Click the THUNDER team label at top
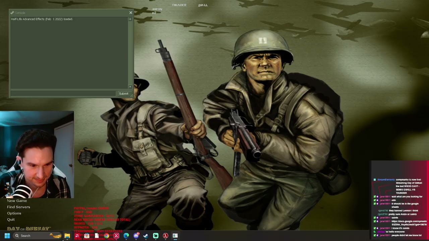Viewport: 429px width, 241px height. [x=179, y=5]
